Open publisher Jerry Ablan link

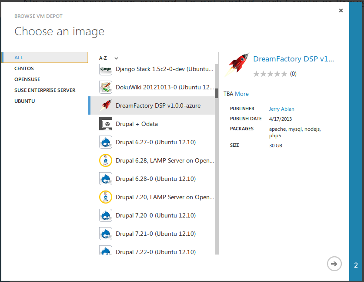coord(282,109)
